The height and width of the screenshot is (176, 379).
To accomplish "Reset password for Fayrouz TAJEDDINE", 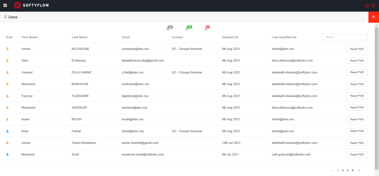I will point(357,96).
